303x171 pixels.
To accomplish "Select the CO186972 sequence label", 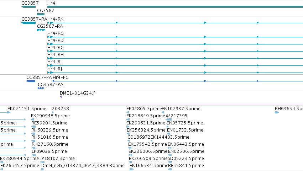I will [139, 137].
